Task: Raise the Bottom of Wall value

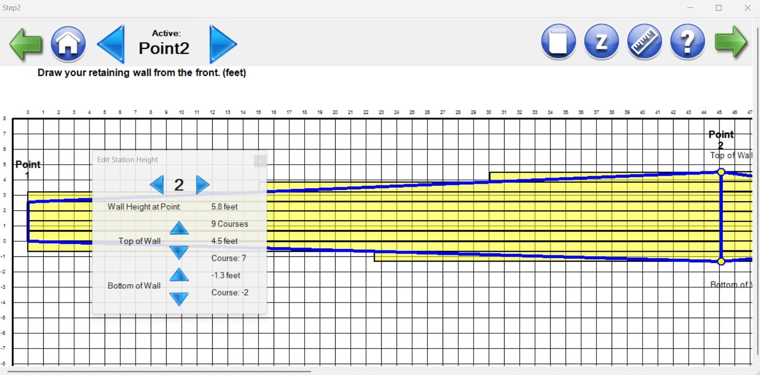Action: pyautogui.click(x=179, y=275)
